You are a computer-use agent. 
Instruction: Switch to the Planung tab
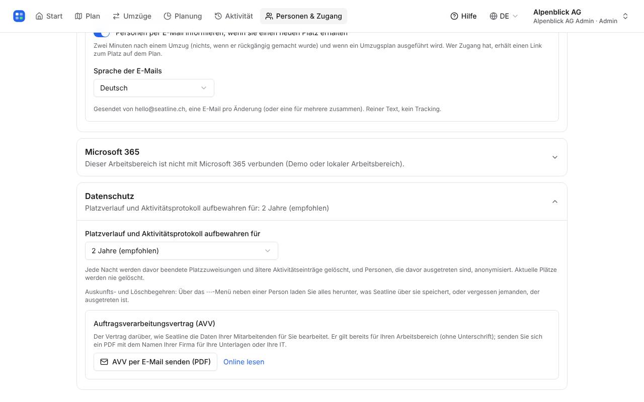click(183, 16)
